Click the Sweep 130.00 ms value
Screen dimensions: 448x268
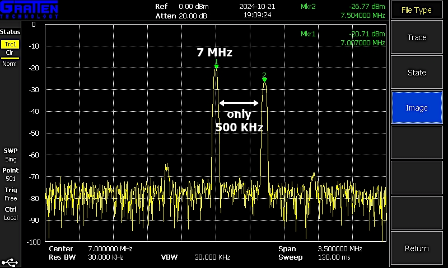tap(334, 257)
